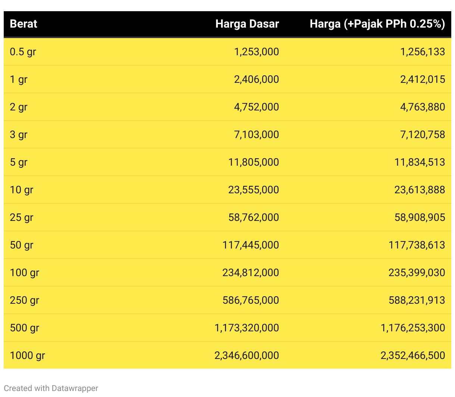Screen dimensions: 455x397
Task: Select the 0.5 gr row label
Action: (23, 52)
